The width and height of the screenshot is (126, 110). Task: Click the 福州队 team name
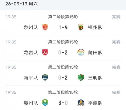(95, 27)
